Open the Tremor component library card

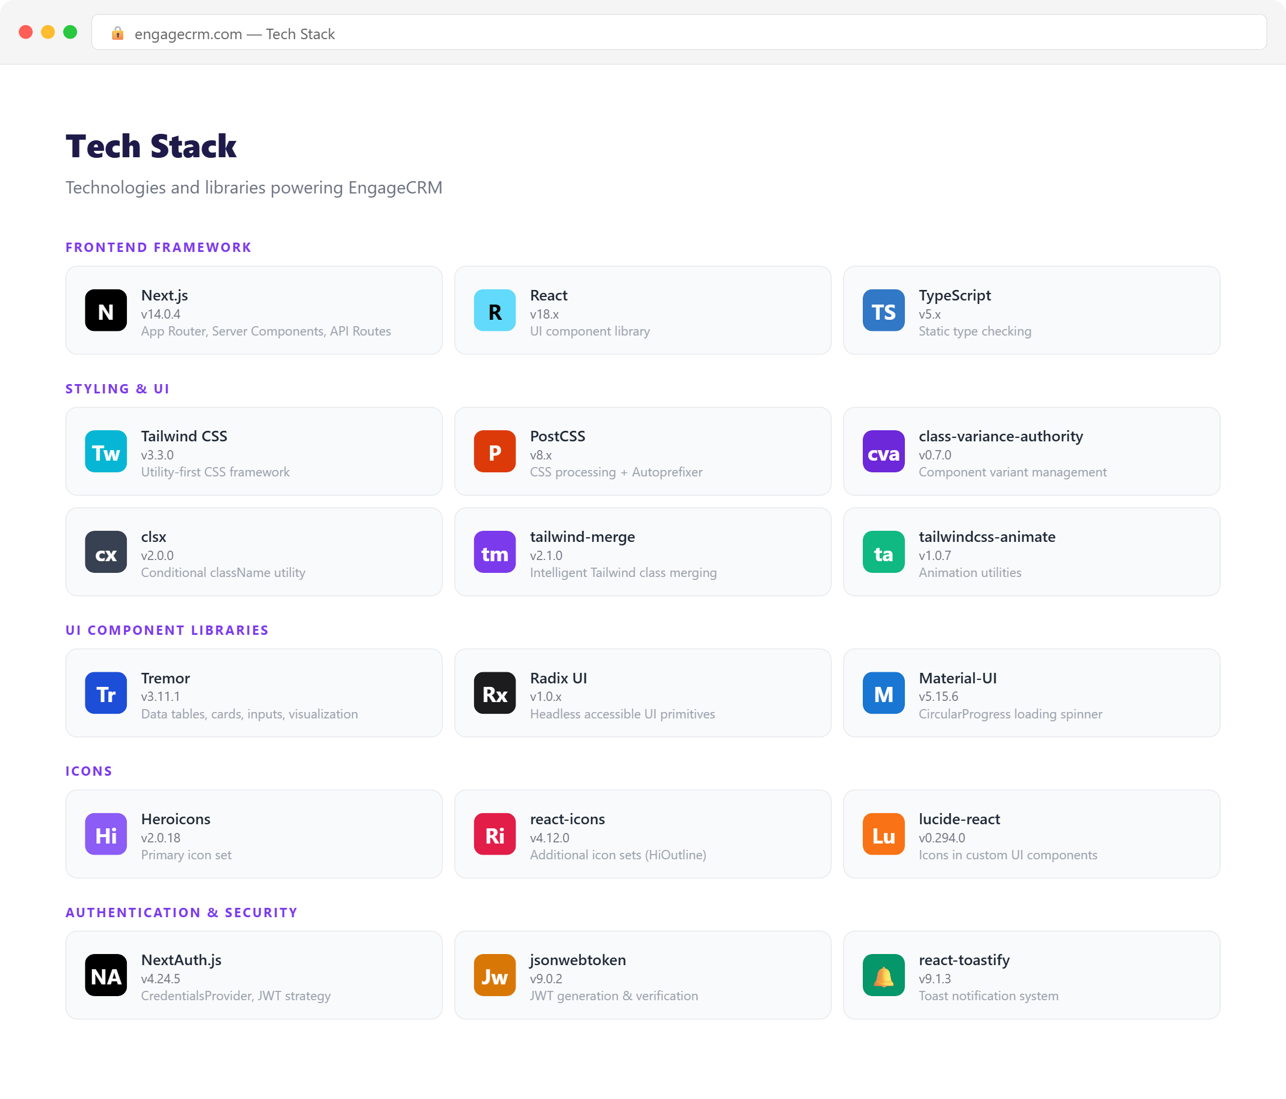253,693
